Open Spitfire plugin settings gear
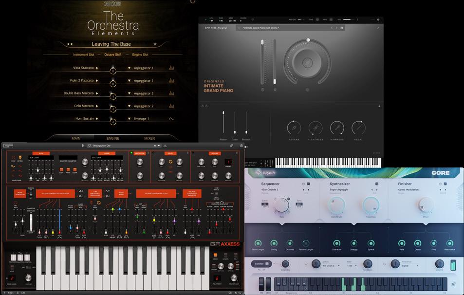Screen dimensions: 464x295 378,19
